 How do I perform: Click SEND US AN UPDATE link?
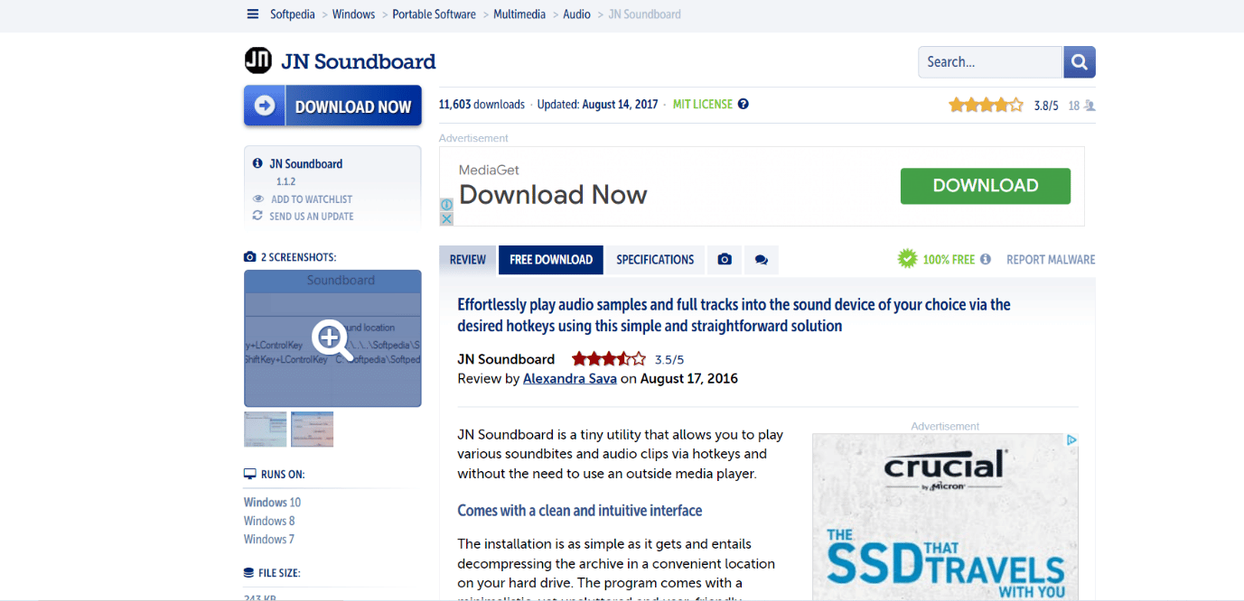point(312,217)
